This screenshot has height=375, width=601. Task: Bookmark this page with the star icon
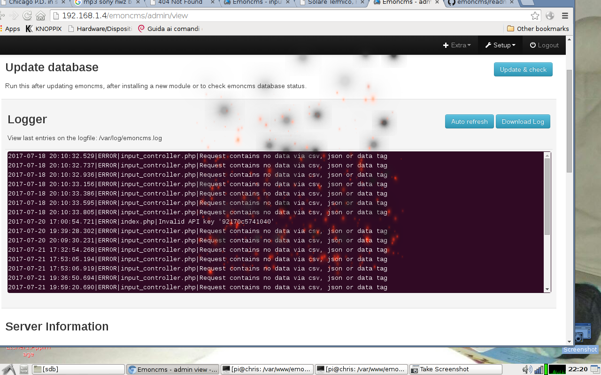535,15
